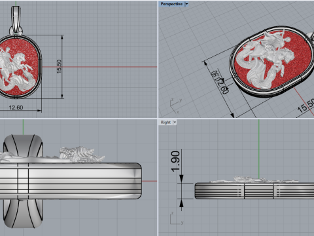The height and width of the screenshot is (236, 314).
Task: Click the vertical divider between left and right viewports
Action: point(158,118)
